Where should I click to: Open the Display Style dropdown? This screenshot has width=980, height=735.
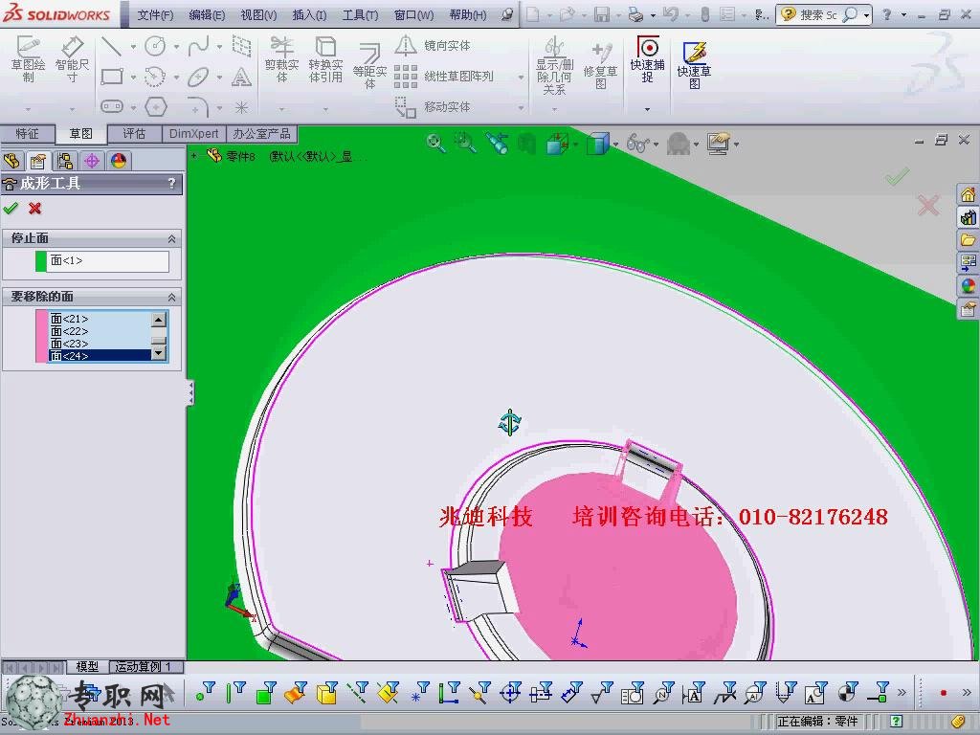tap(616, 145)
